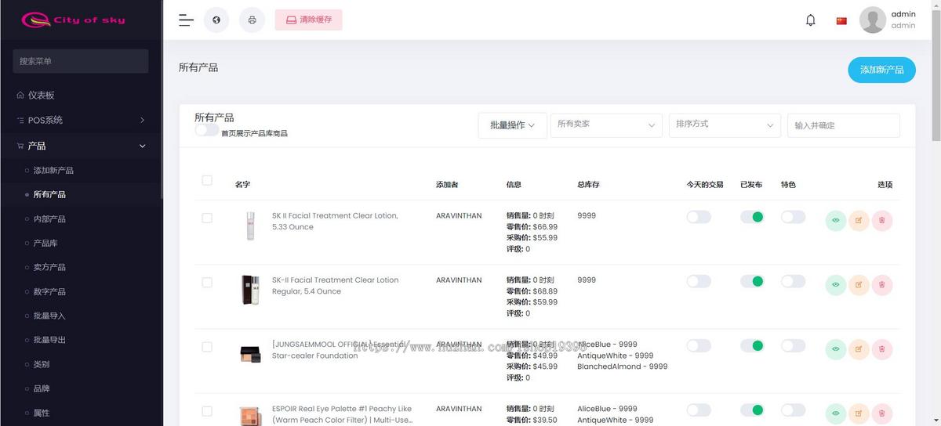This screenshot has width=941, height=426.
Task: Check the select-all checkbox in table header
Action: tap(207, 180)
